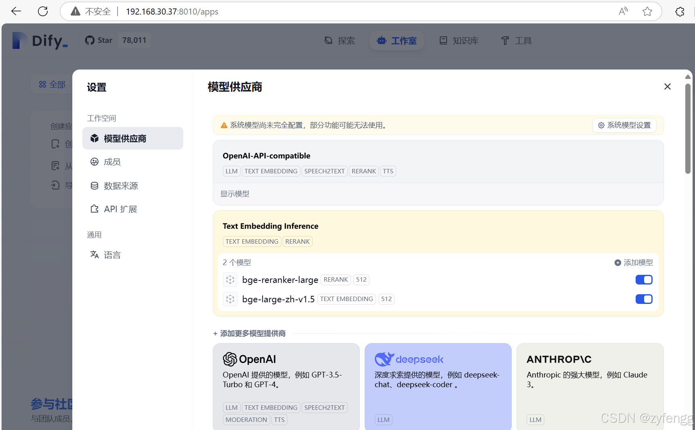Open 成员 settings section

click(133, 162)
